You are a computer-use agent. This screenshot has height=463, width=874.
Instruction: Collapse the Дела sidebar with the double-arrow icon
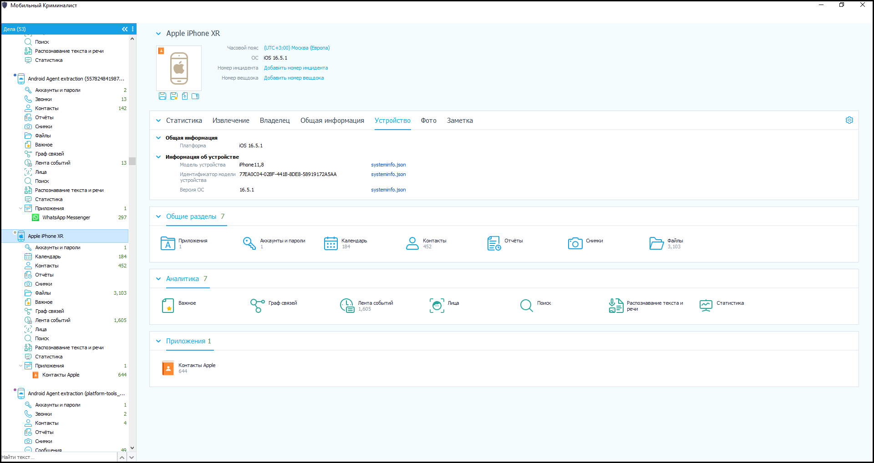coord(125,29)
